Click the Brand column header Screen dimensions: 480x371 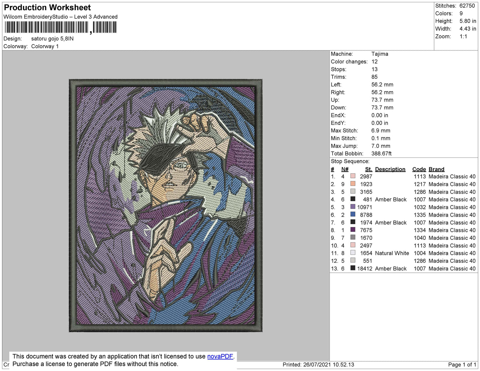[x=436, y=169]
